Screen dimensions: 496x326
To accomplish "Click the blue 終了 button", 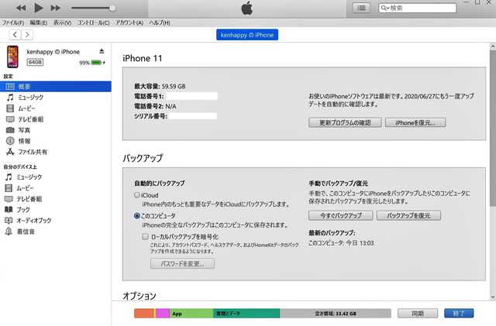I will point(459,314).
